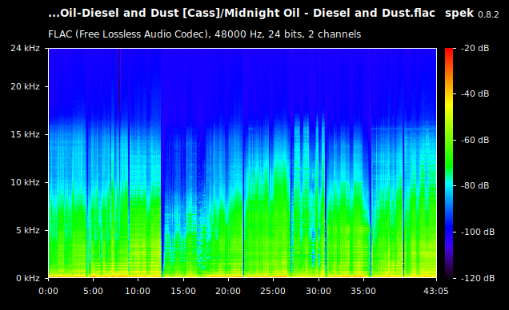Click the thin red vertical line in spectrogram

click(x=119, y=87)
